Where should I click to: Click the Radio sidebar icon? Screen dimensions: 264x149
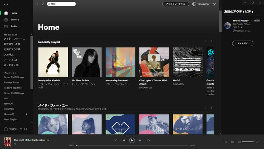[6, 26]
